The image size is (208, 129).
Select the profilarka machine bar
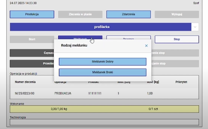[100, 27]
